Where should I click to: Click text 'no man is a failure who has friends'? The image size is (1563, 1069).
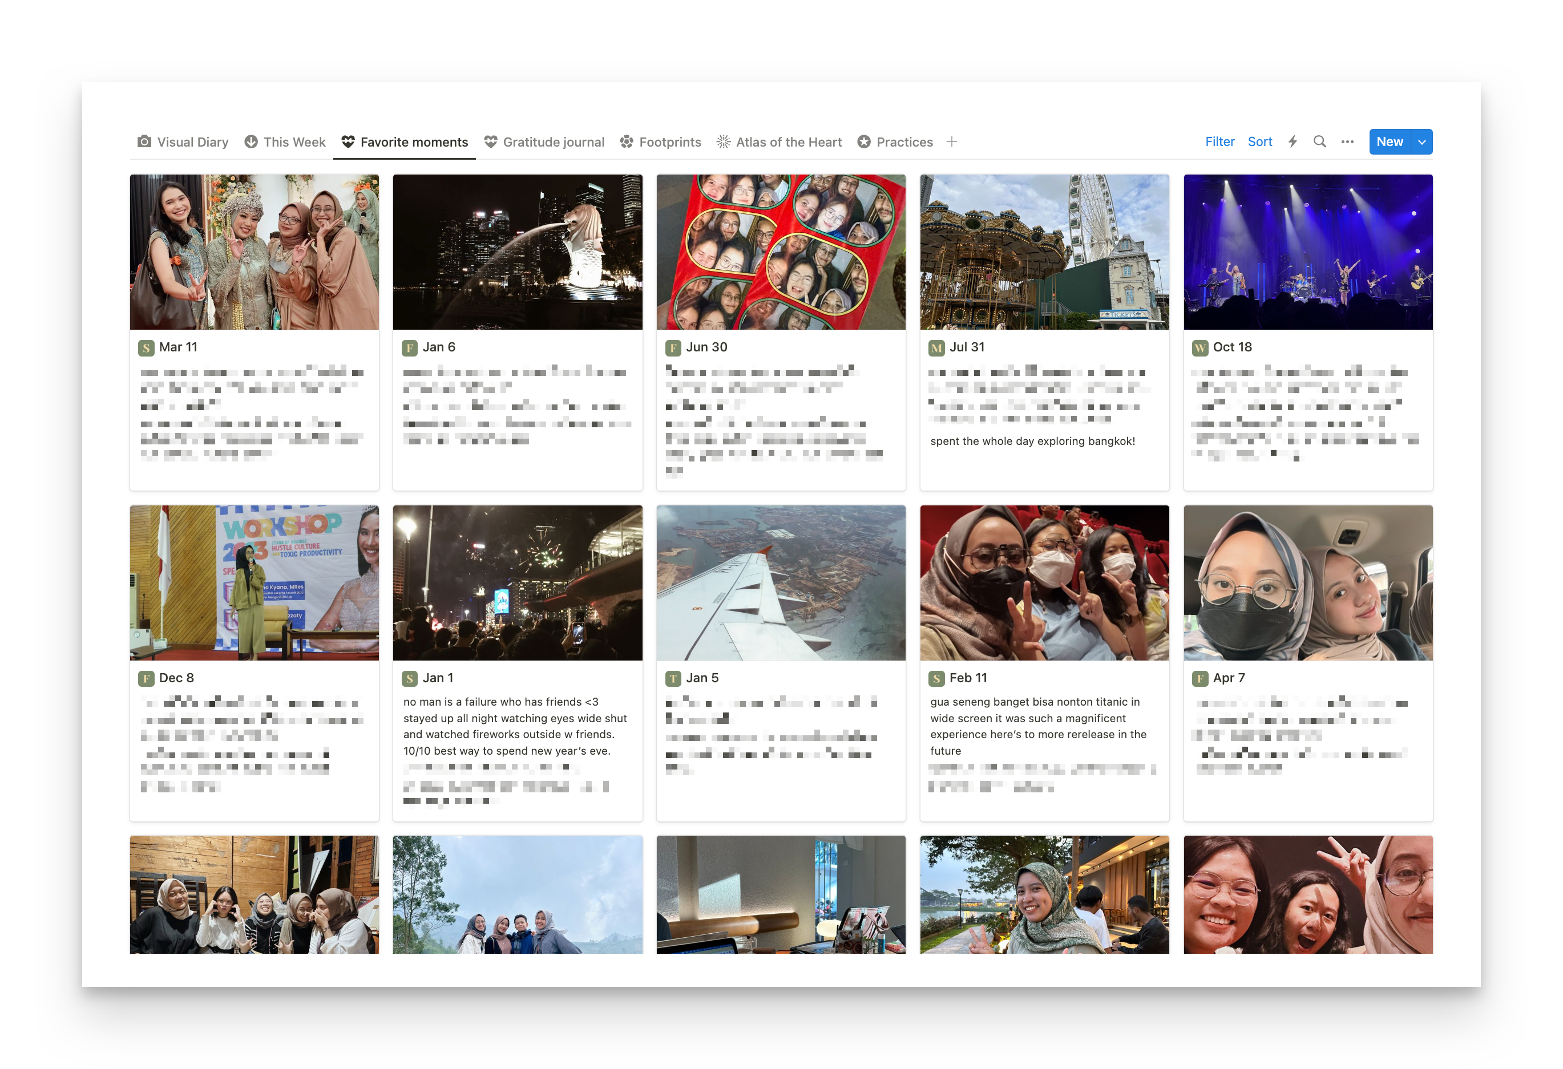(492, 701)
